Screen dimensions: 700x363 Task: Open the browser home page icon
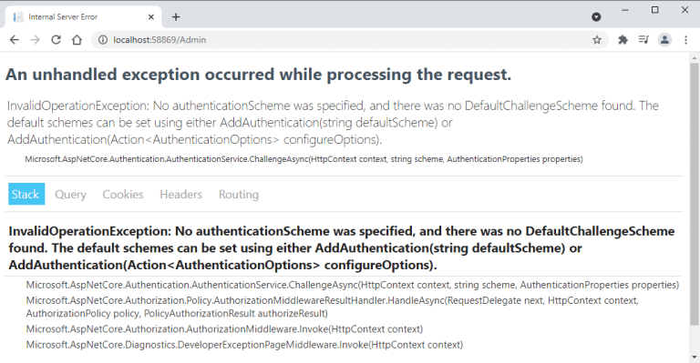point(77,40)
